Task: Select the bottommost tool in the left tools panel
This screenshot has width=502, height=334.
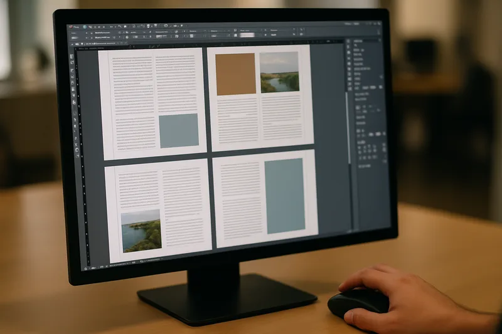Action: [77, 155]
